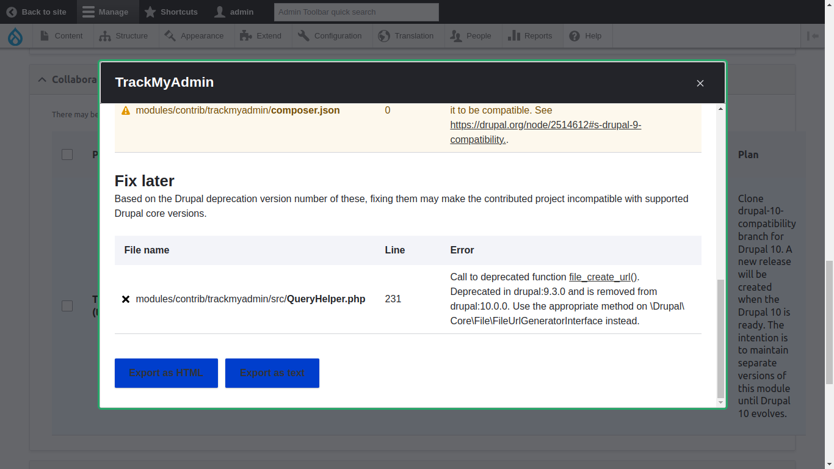Click the admin user silhouette icon
This screenshot has height=469, width=834.
[x=220, y=12]
